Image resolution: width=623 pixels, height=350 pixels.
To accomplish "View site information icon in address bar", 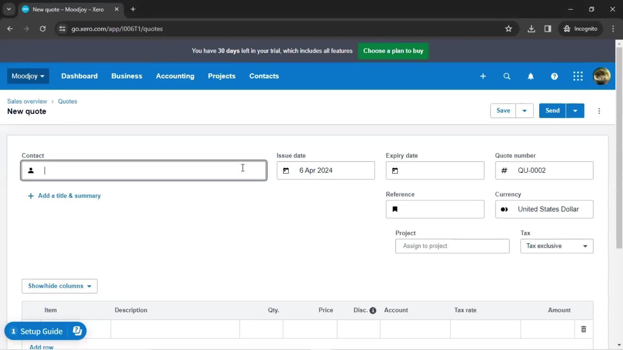I will click(62, 29).
